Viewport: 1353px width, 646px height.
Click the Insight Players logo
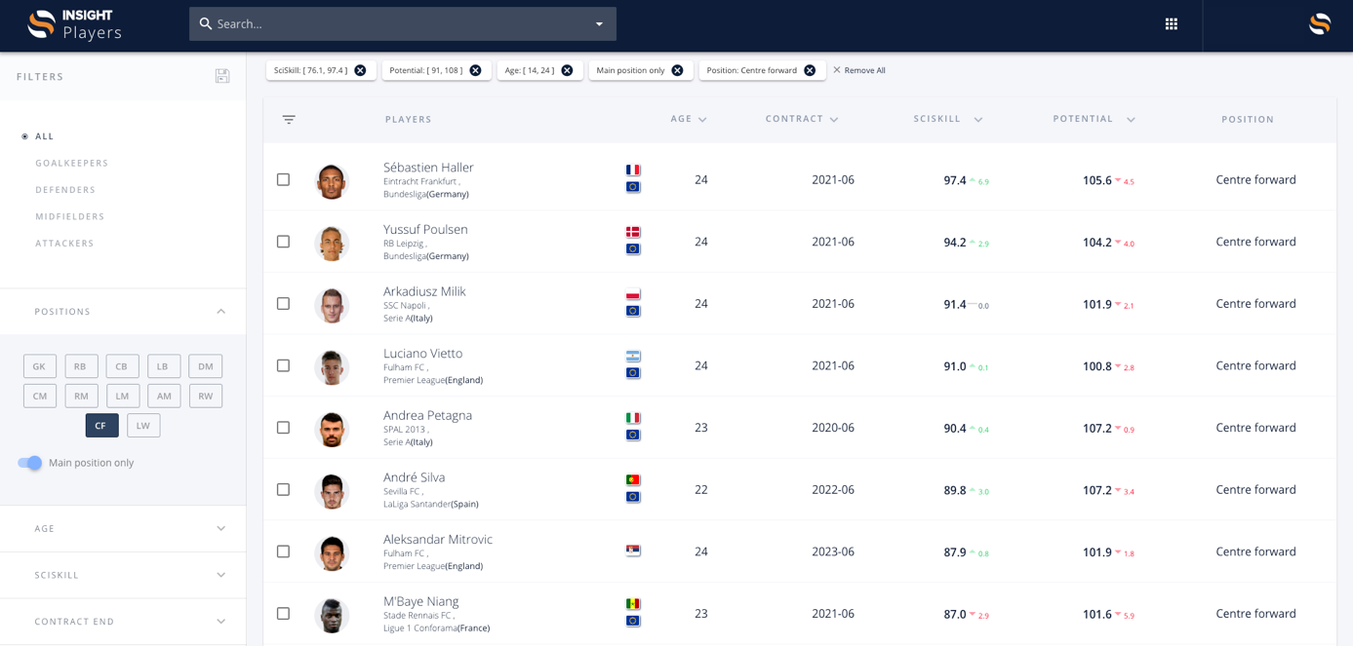click(x=75, y=24)
